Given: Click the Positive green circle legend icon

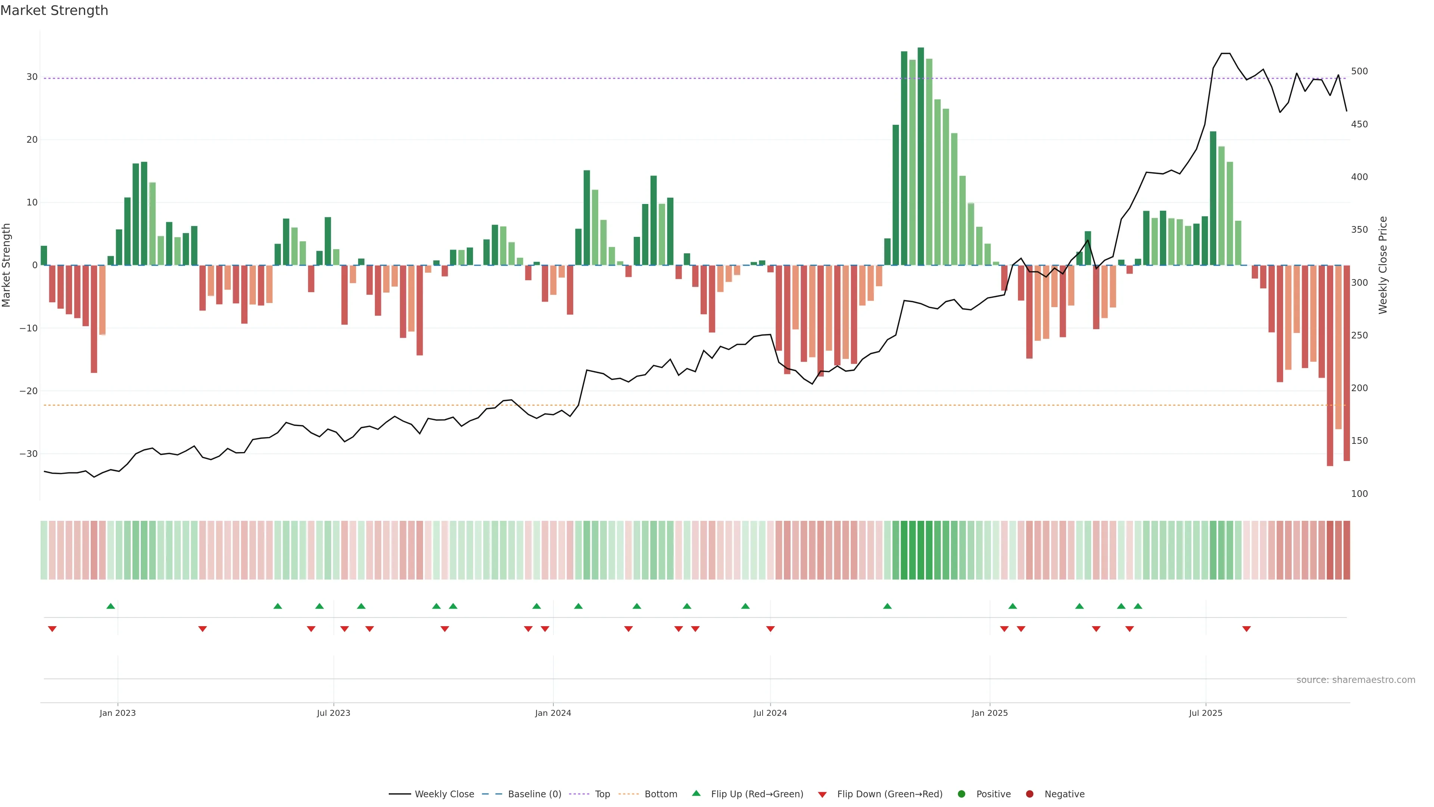Looking at the screenshot, I should pos(961,794).
